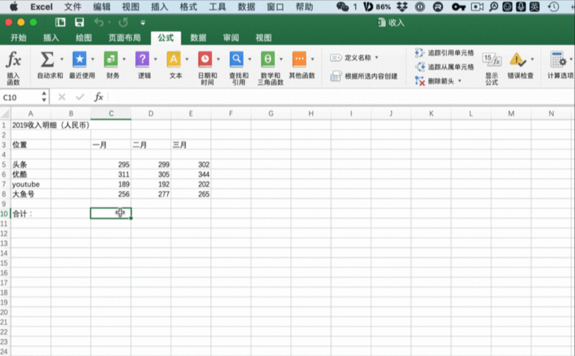This screenshot has width=575, height=356.
Task: Expand the Date and Time dropdown arrow
Action: [x=218, y=59]
